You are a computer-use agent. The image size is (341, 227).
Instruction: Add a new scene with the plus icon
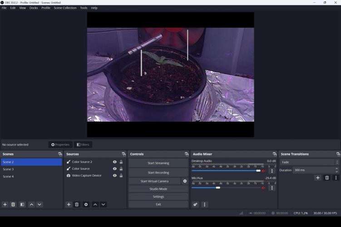[5, 205]
